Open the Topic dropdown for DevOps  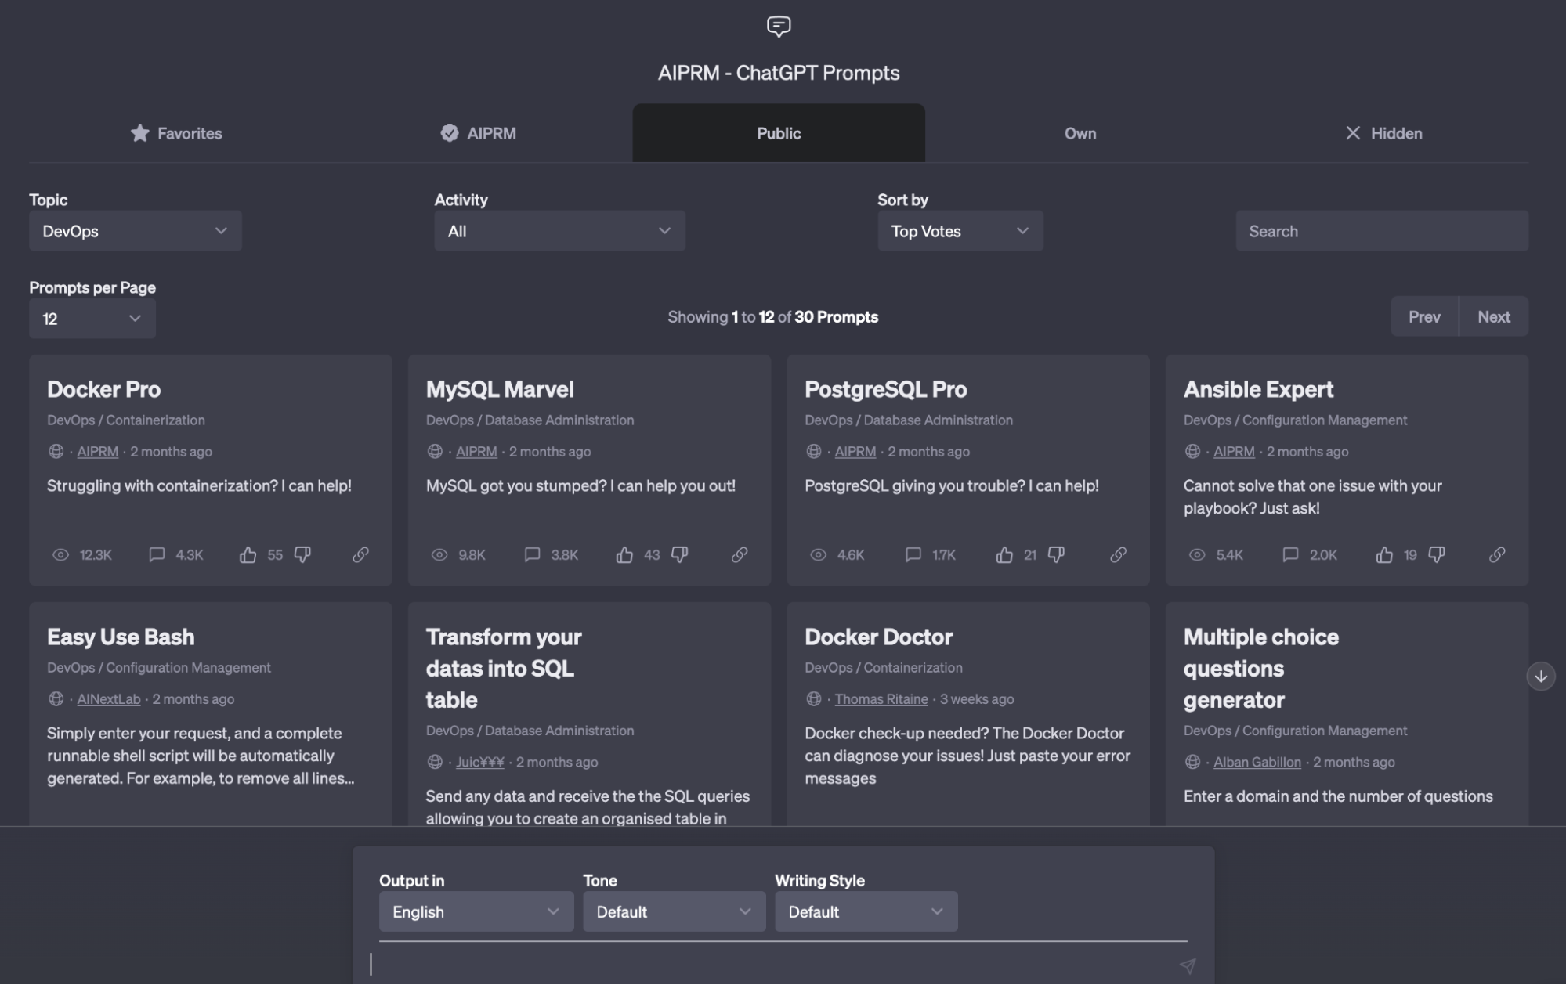click(x=132, y=230)
